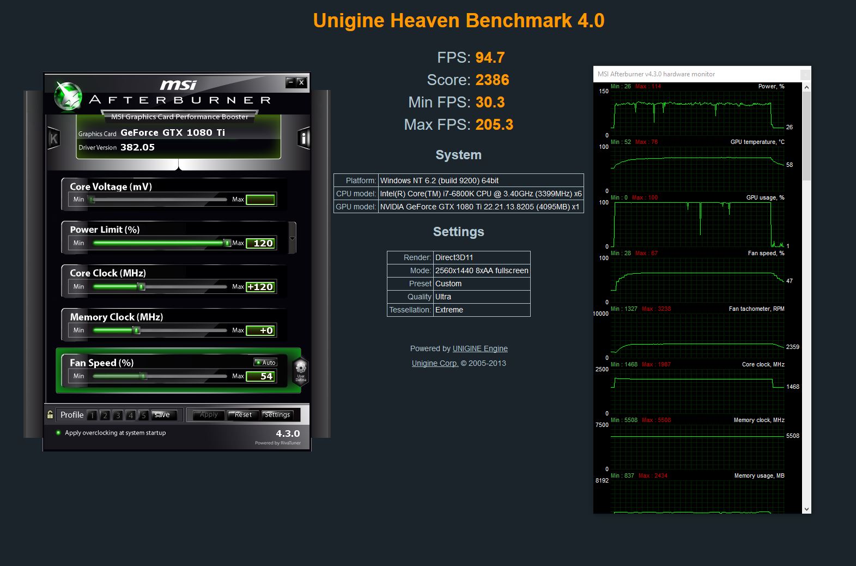The width and height of the screenshot is (856, 566).
Task: Click the '2560x1440 8xAA fullscreen' mode cell
Action: 482,270
